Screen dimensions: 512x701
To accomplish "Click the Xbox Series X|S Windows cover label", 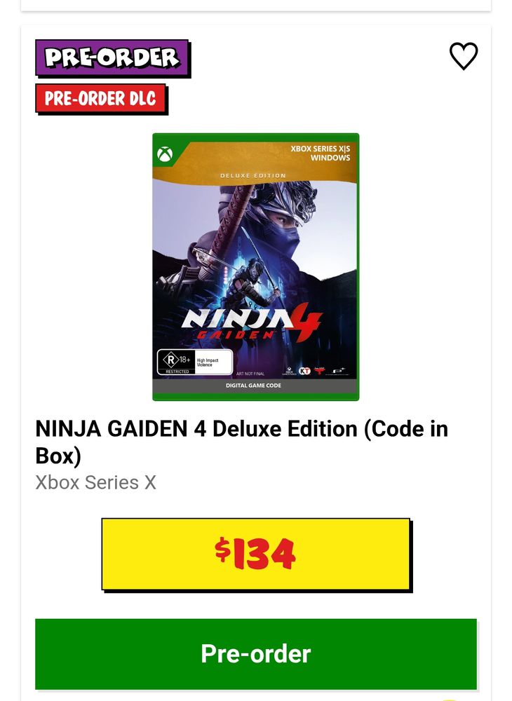I will pyautogui.click(x=320, y=153).
